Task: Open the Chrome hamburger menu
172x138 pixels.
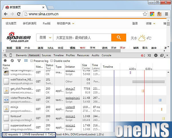Action: (167, 14)
